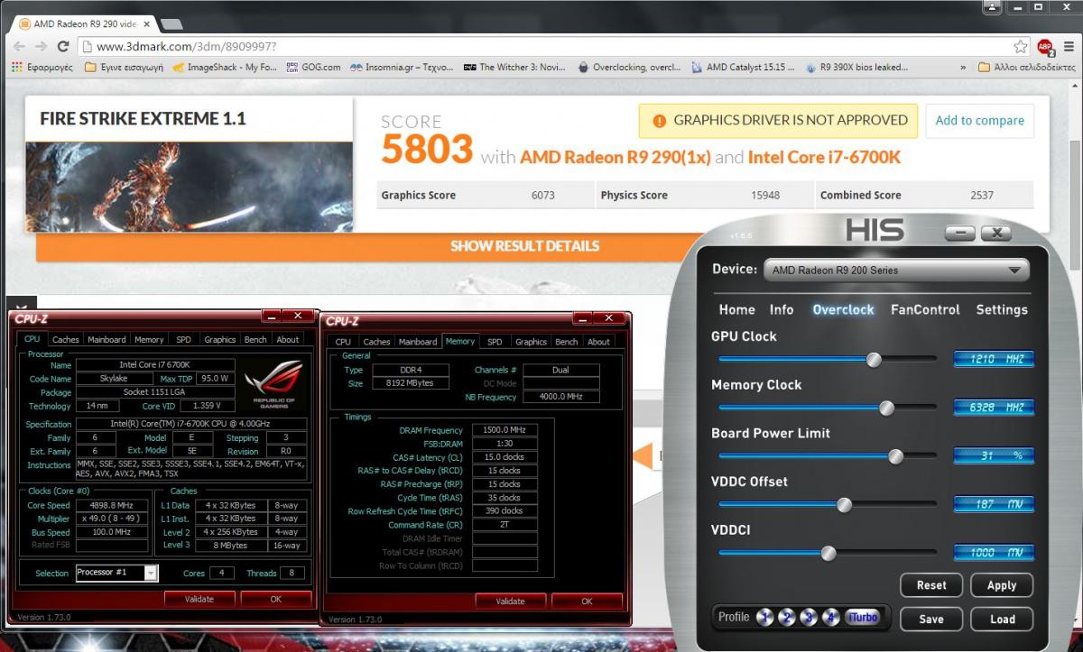
Task: Open The Witcher 3 bookmark
Action: pos(514,67)
